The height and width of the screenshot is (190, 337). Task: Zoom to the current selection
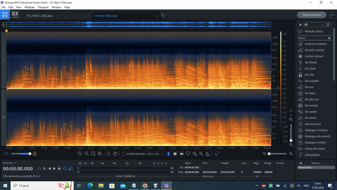point(93,154)
